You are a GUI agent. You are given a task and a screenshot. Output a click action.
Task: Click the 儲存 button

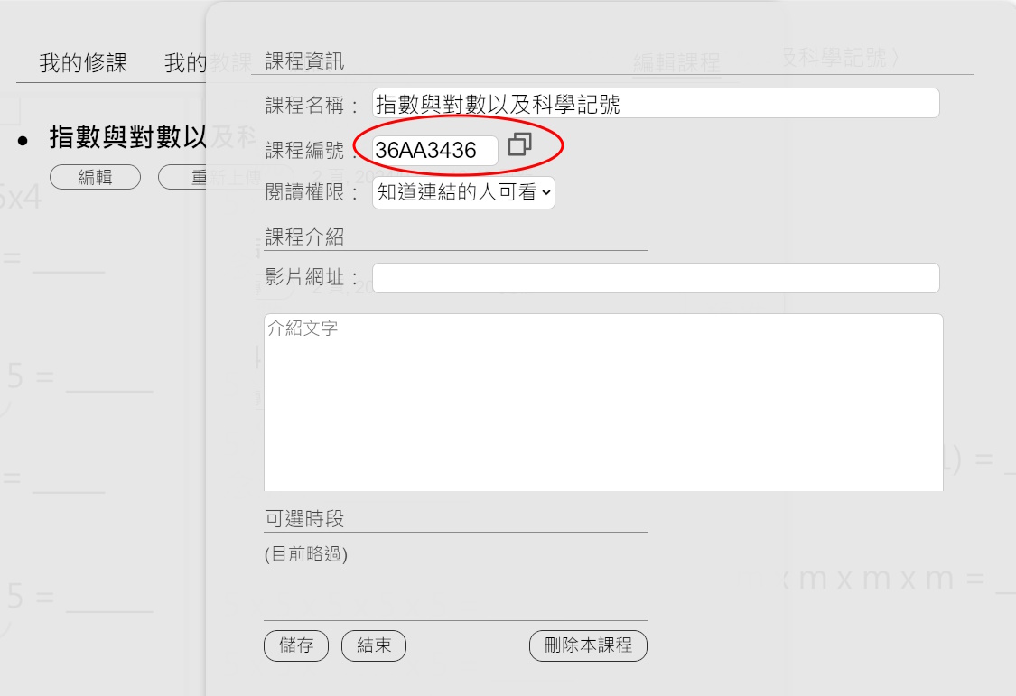296,645
